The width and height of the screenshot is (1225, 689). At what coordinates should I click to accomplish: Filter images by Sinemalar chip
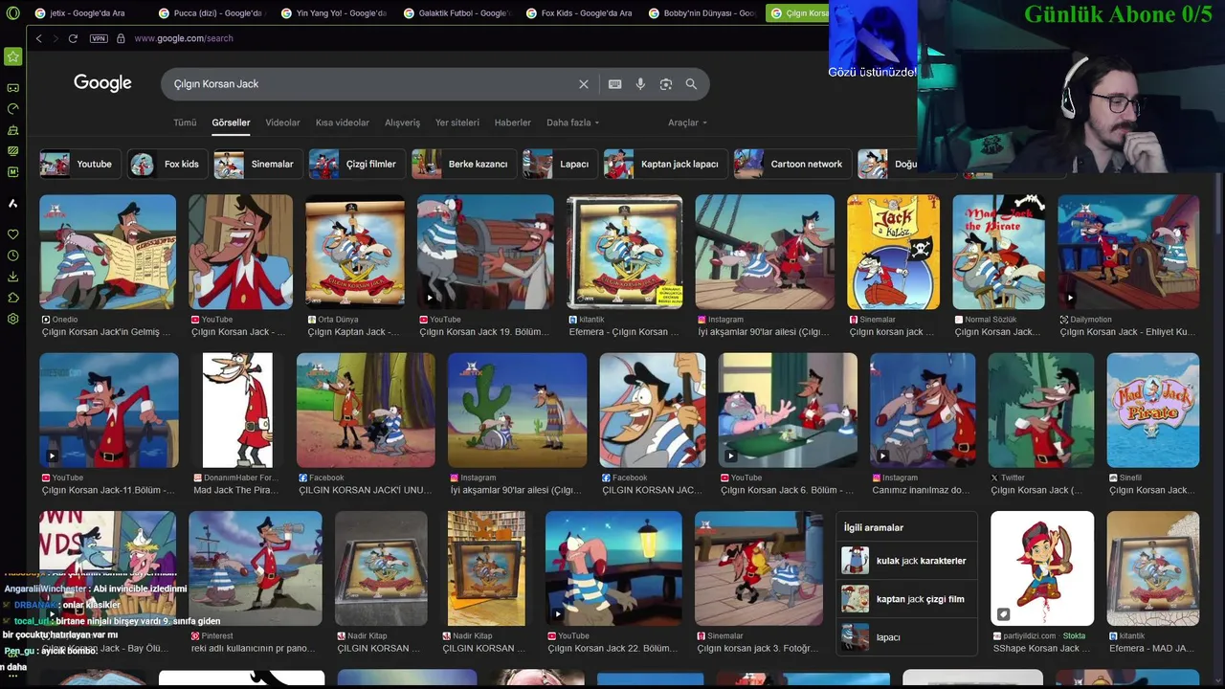pyautogui.click(x=258, y=164)
